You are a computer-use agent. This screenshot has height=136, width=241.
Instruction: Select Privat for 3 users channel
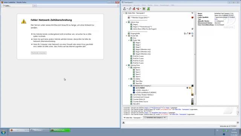tap(138, 59)
